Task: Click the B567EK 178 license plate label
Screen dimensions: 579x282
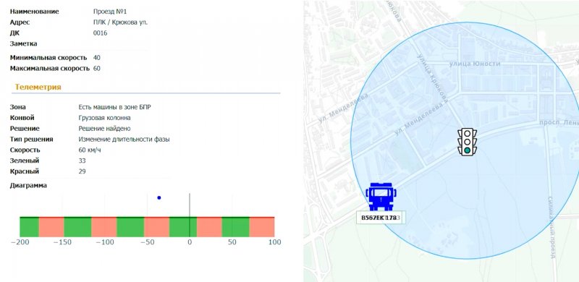Action: coord(380,218)
